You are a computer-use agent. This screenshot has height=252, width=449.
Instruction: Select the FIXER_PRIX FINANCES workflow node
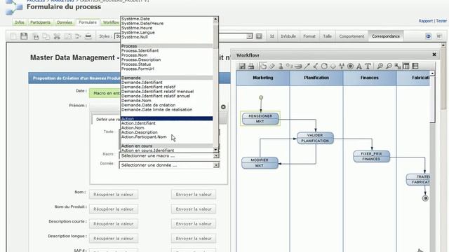(x=371, y=156)
